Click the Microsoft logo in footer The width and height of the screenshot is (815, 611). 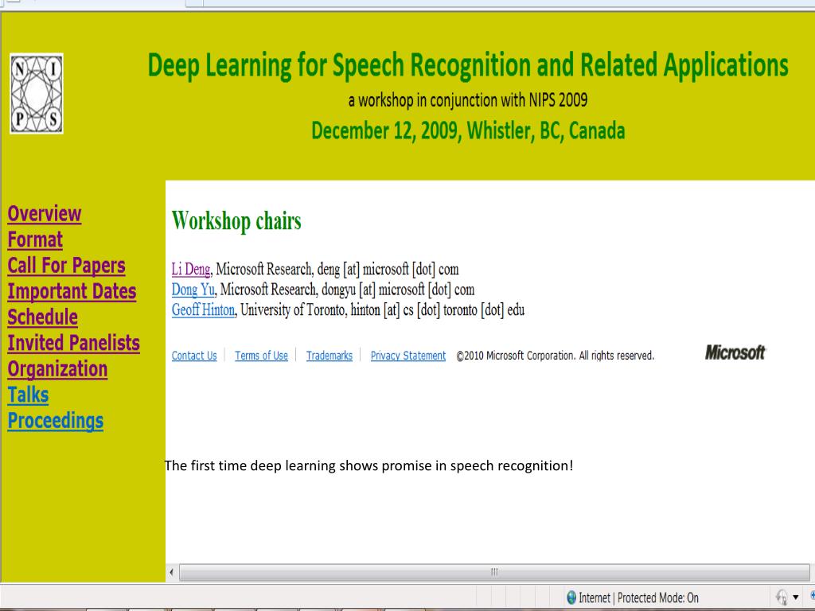coord(735,352)
